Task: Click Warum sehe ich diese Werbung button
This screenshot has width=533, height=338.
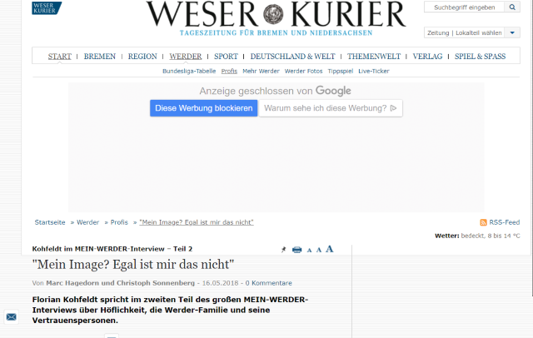Action: coord(331,108)
